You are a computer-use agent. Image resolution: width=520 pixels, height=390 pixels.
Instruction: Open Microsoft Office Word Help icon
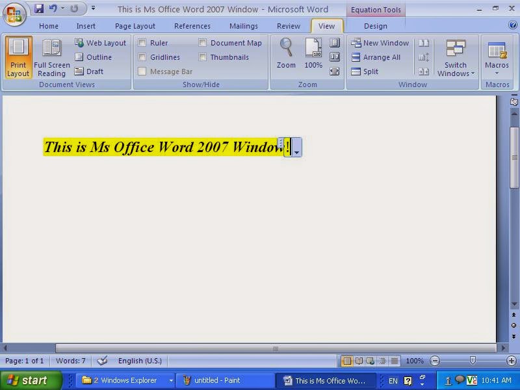click(x=512, y=25)
